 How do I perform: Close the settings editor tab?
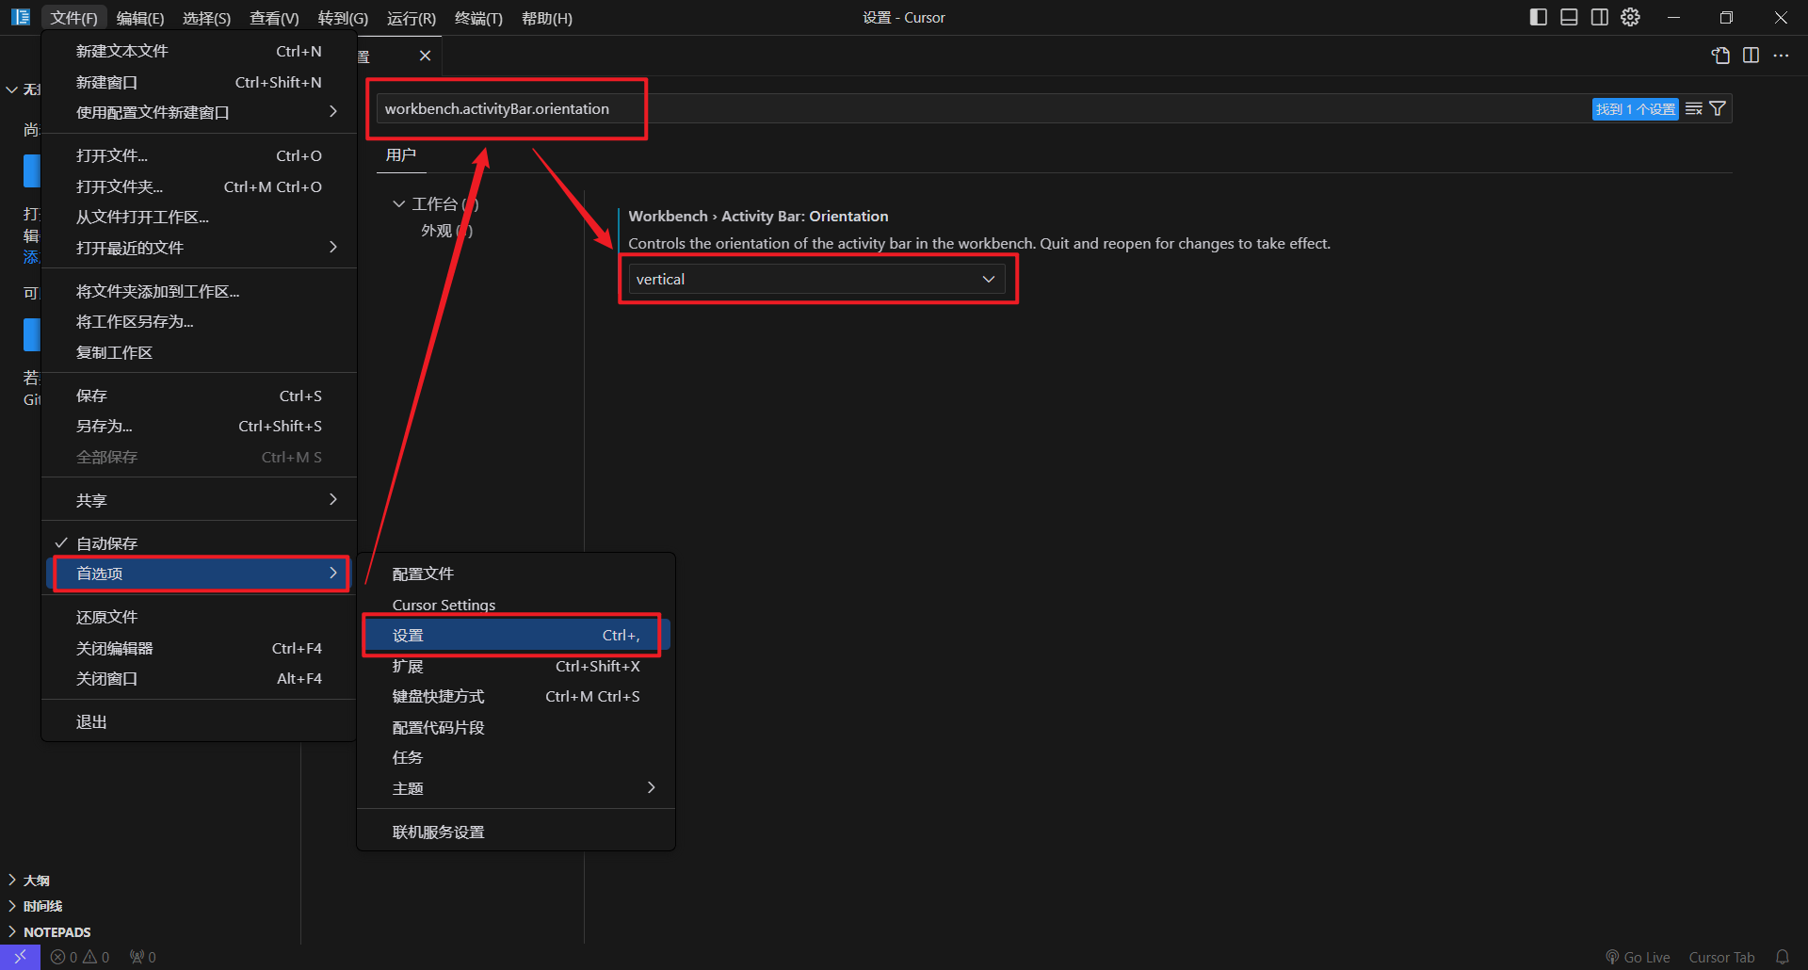(425, 56)
